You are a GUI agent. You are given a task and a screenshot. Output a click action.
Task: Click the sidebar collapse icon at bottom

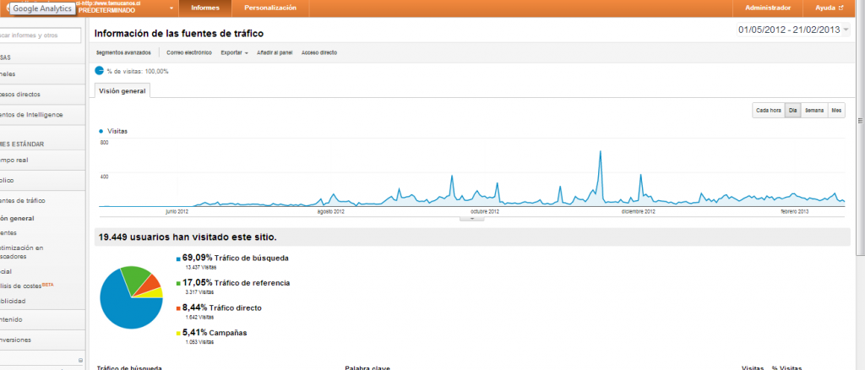tap(80, 360)
